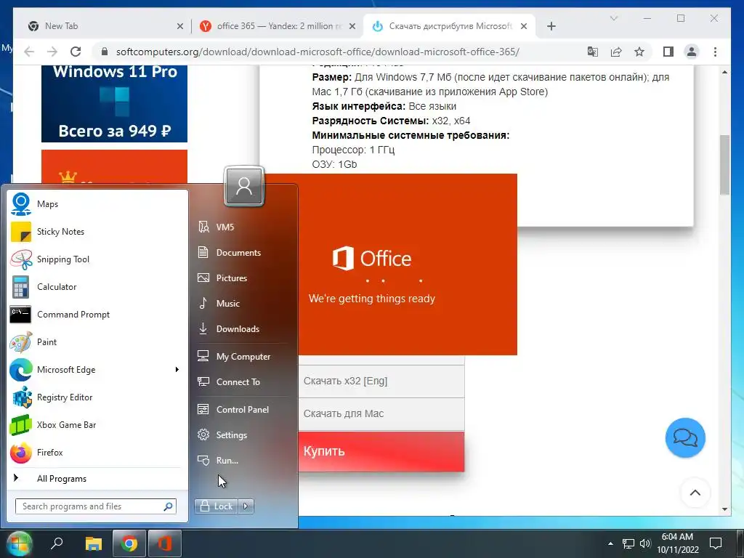Go back in Chrome
The image size is (744, 558).
(x=29, y=52)
